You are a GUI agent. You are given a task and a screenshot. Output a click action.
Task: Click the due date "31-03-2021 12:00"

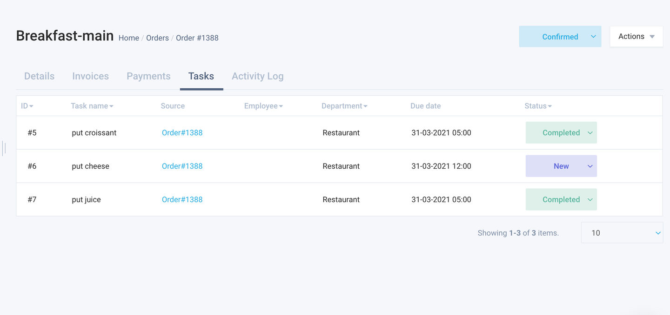point(441,166)
